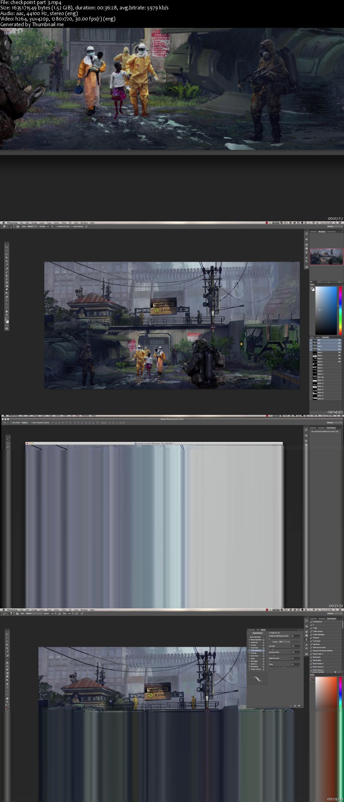Toggle Shape Dynamics checkbox in Brush panel

250,640
